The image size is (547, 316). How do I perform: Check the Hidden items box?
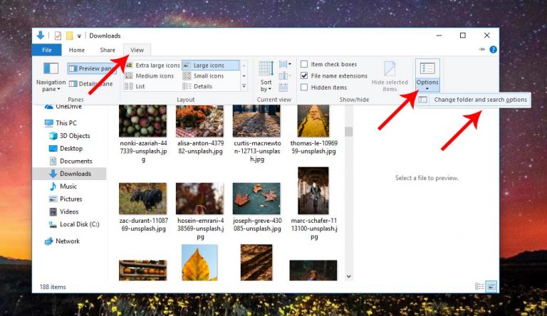pyautogui.click(x=305, y=87)
